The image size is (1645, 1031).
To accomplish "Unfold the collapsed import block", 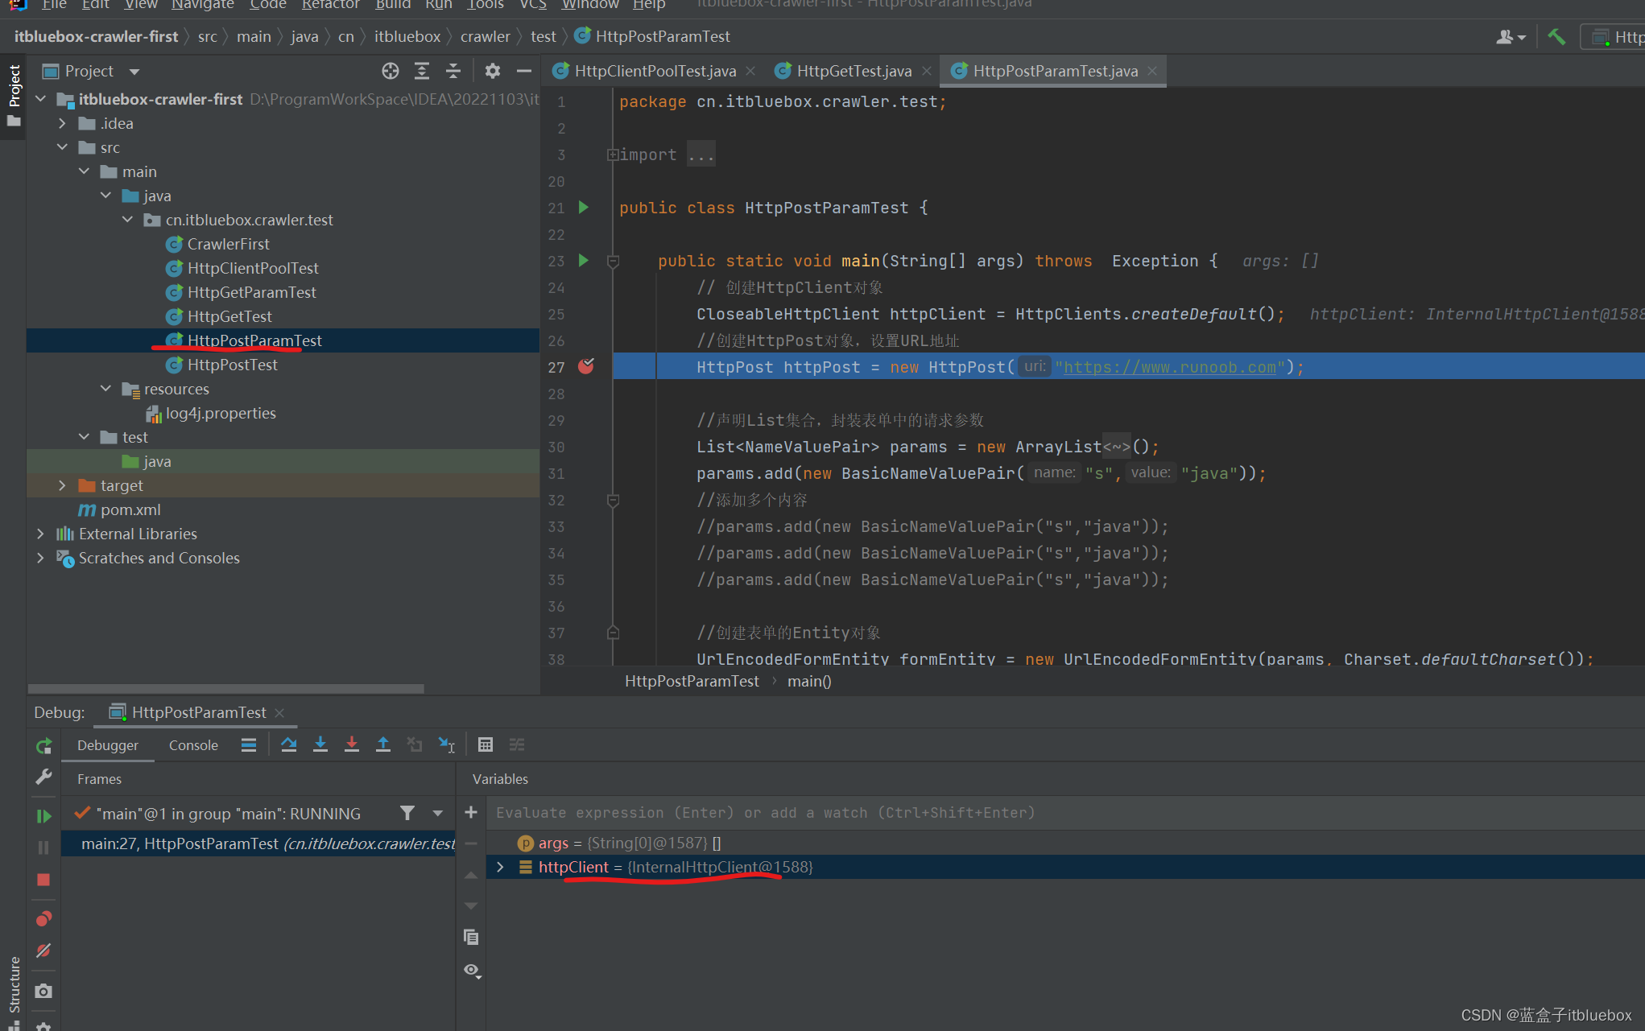I will [x=613, y=155].
